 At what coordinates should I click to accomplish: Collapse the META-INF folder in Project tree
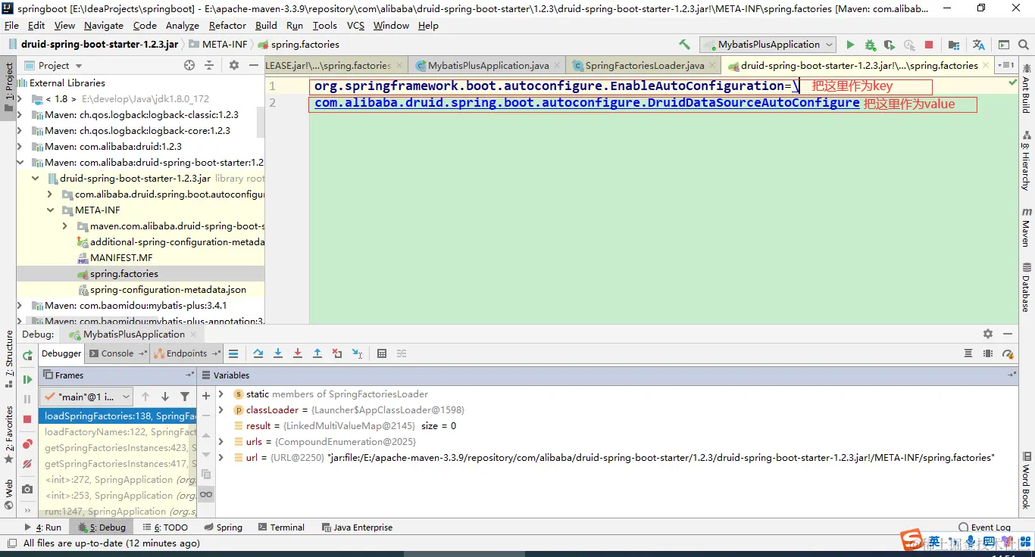[50, 210]
